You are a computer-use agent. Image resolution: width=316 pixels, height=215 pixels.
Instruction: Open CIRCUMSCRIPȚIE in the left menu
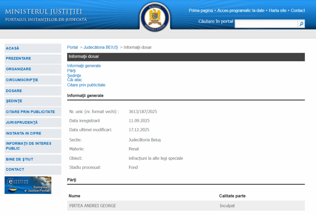22,80
